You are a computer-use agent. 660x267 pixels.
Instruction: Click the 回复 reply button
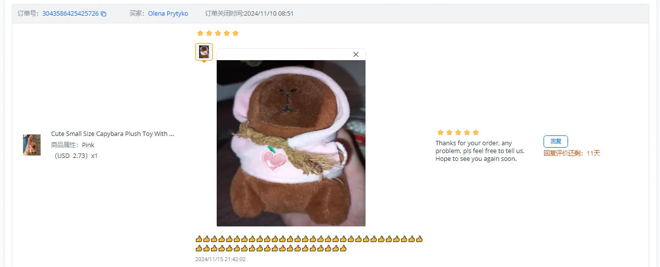pyautogui.click(x=556, y=141)
